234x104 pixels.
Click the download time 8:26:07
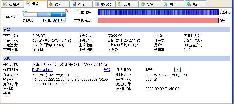pos(39,36)
